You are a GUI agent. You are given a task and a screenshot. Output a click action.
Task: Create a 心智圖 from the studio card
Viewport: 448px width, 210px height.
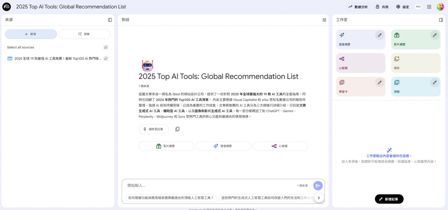[361, 63]
